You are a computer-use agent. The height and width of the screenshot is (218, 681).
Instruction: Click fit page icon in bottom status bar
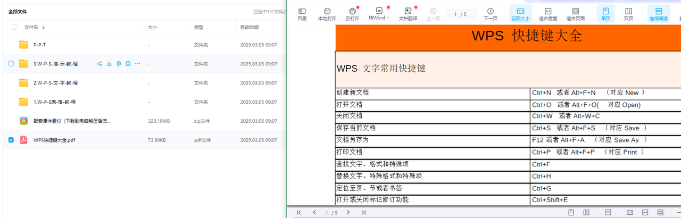coord(660,213)
